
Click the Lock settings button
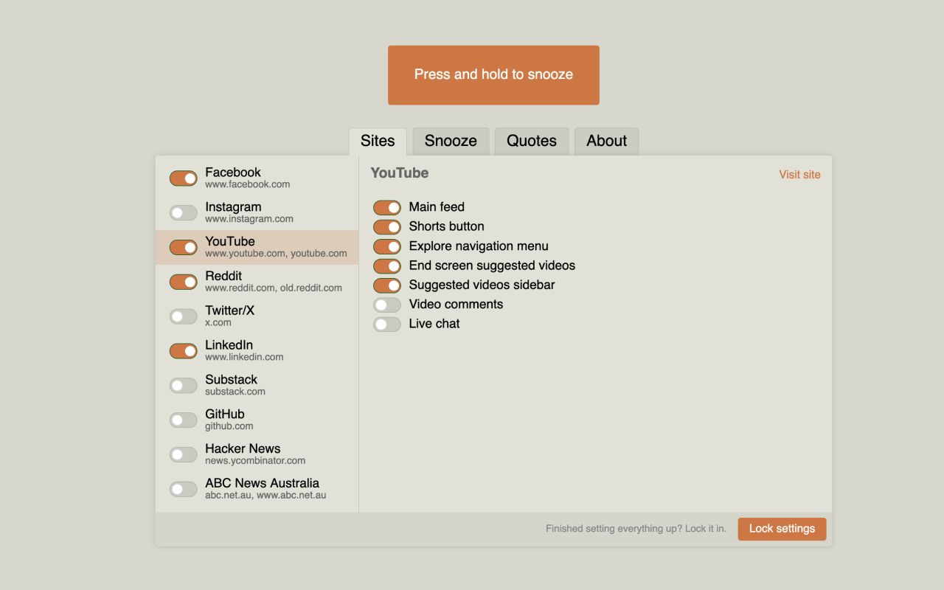click(782, 529)
